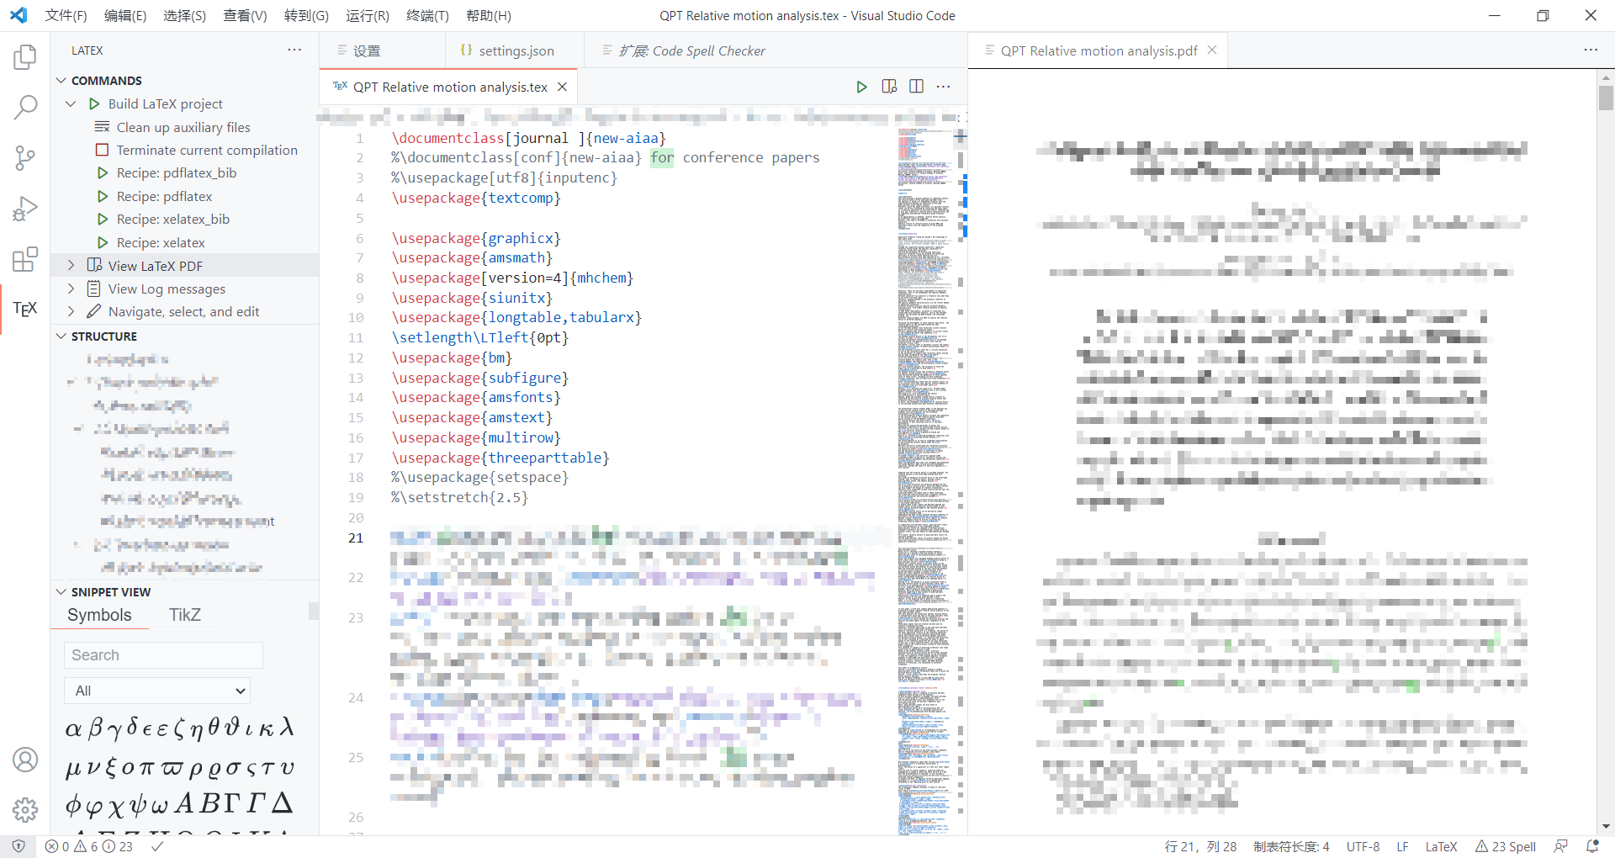
Task: Click Clean up auxiliary files
Action: 183,127
